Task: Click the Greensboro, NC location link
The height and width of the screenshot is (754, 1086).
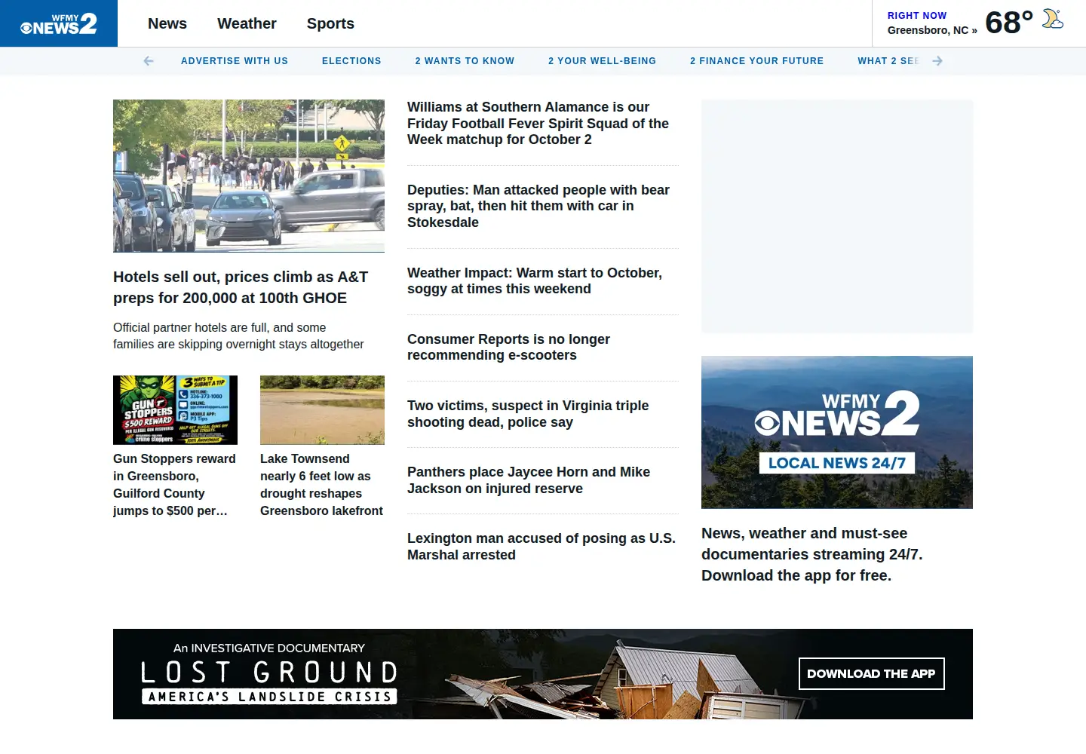Action: click(x=932, y=30)
